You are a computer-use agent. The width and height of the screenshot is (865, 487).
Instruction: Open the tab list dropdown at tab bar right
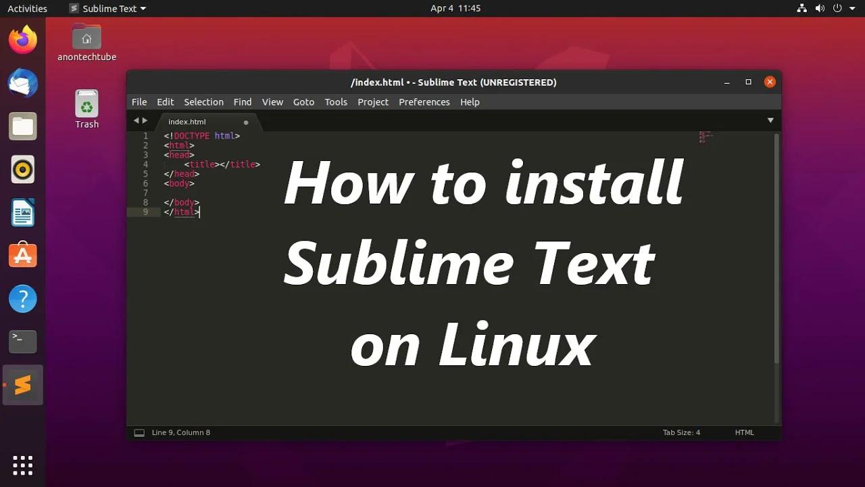coord(770,120)
